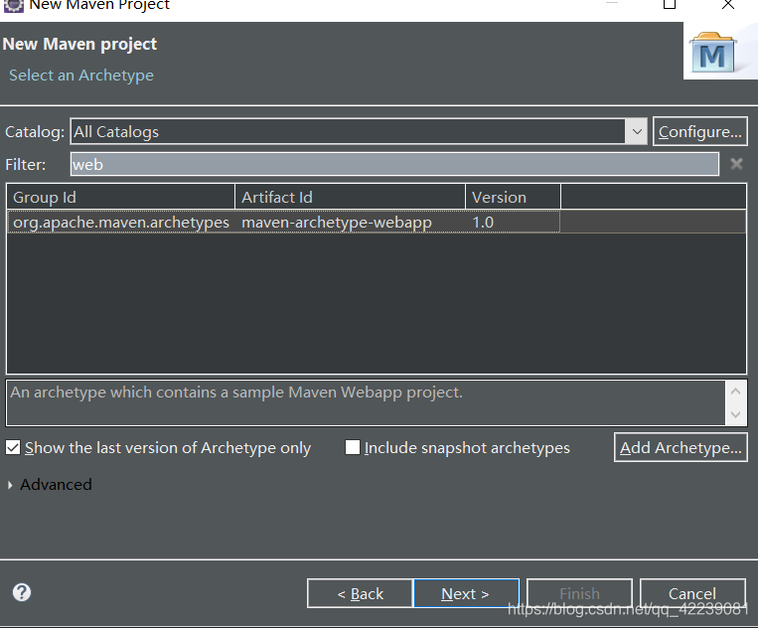Viewport: 758px width, 628px height.
Task: Click the description scroll up arrow
Action: coord(736,392)
